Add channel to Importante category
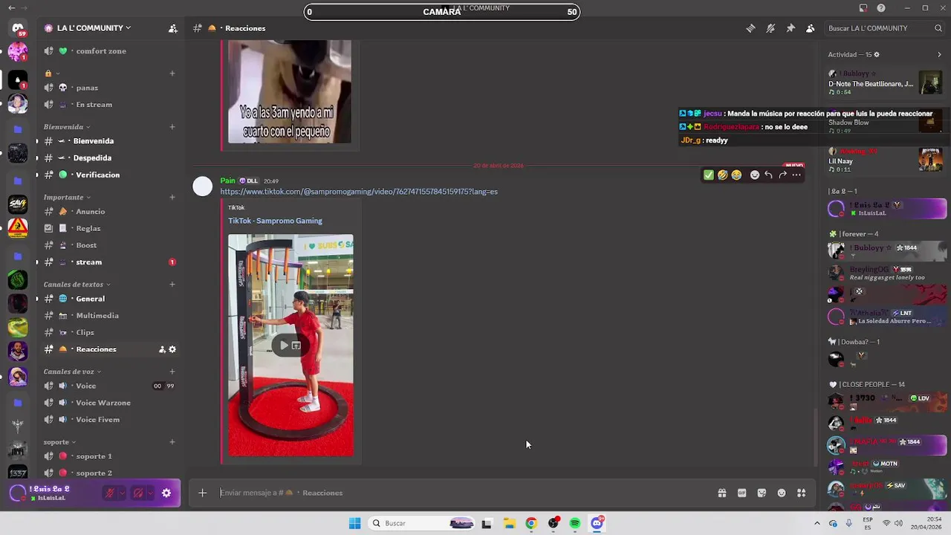Image resolution: width=951 pixels, height=535 pixels. (172, 198)
